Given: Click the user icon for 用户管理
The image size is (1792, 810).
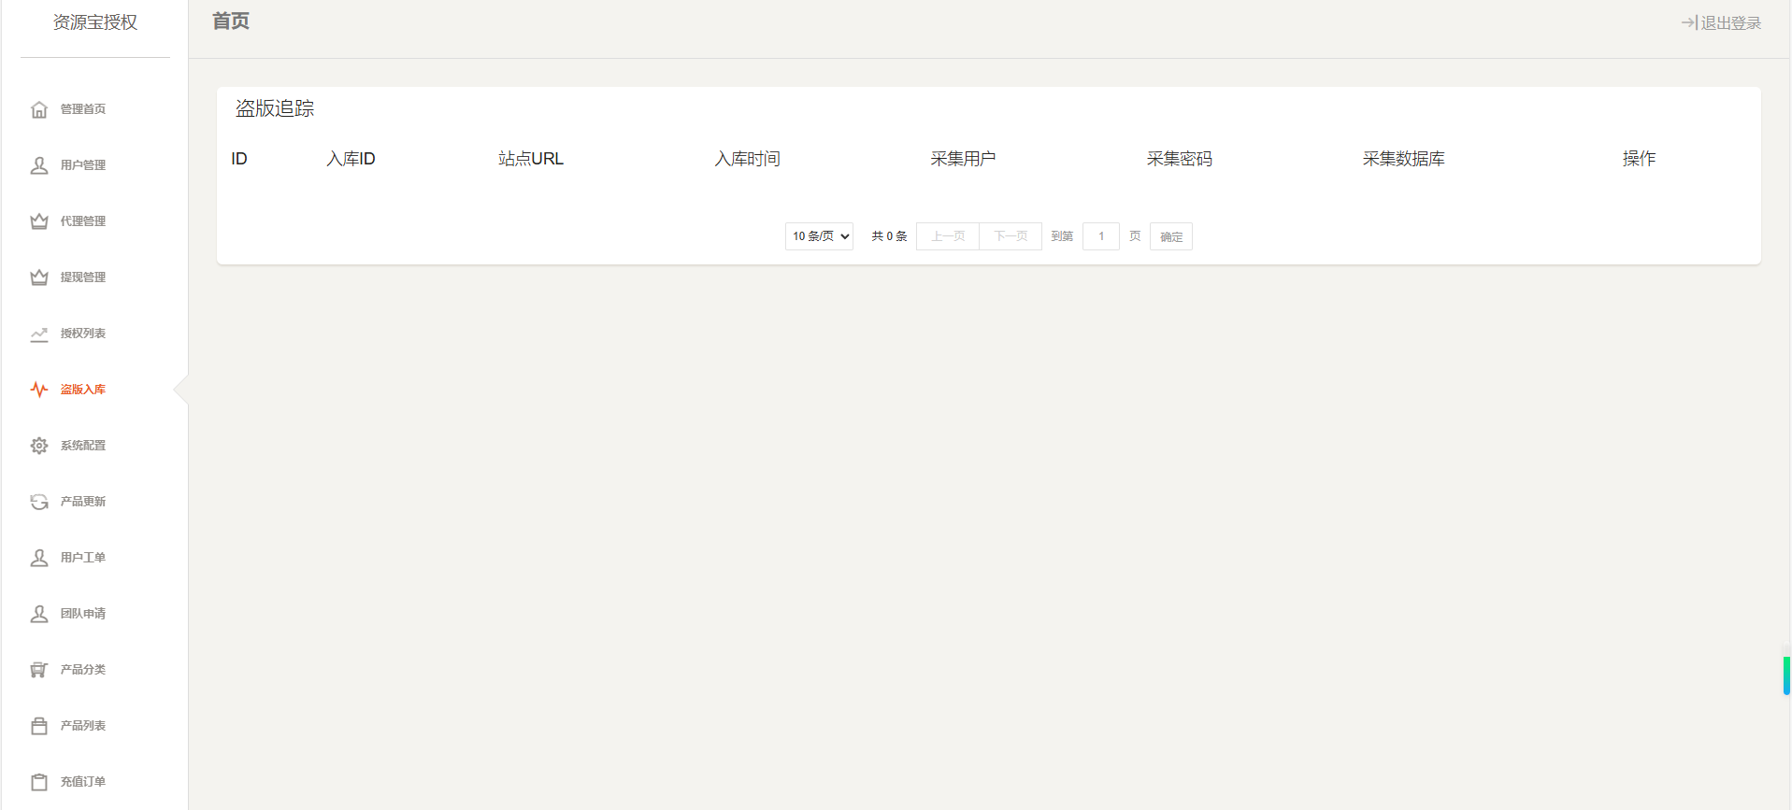Looking at the screenshot, I should (x=39, y=165).
